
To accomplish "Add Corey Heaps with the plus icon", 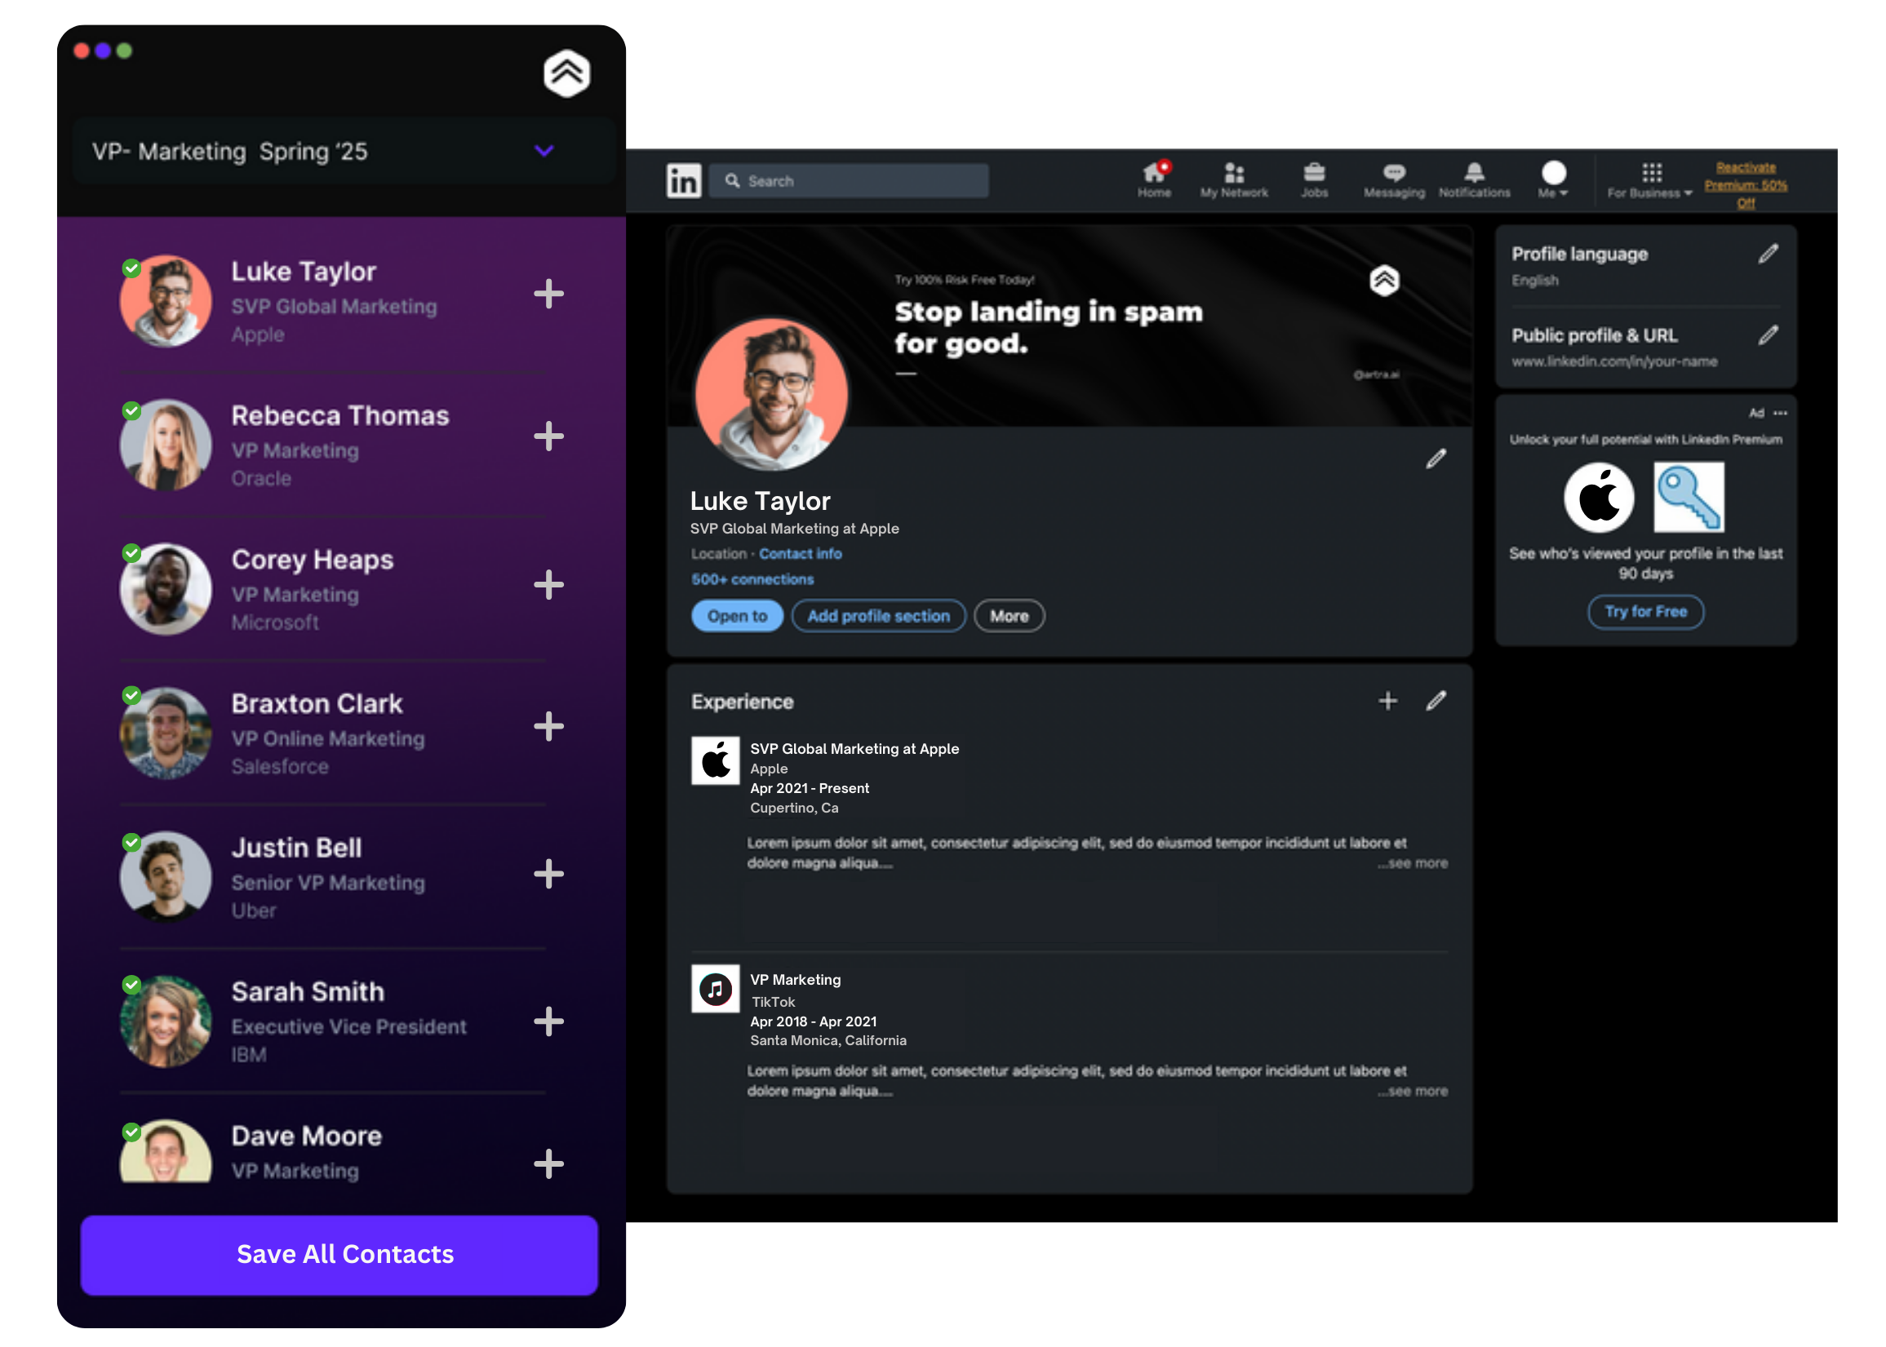I will point(548,585).
